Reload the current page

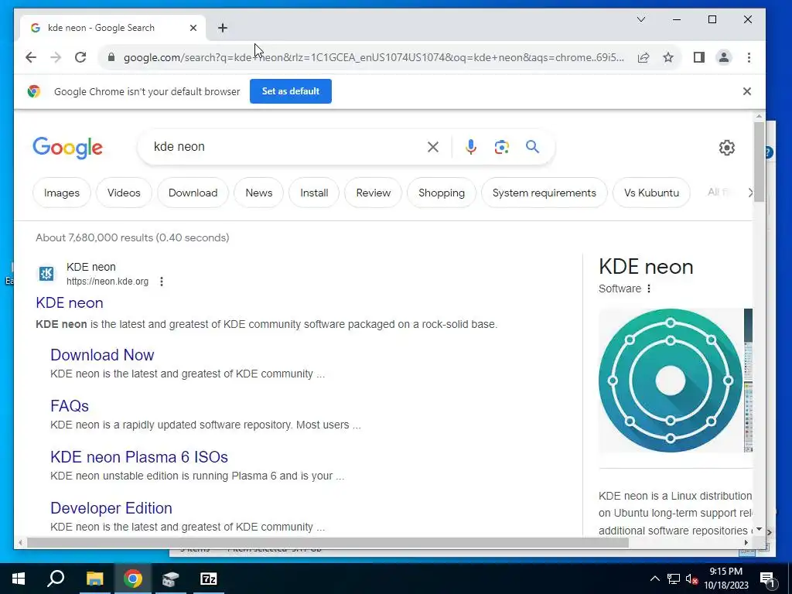click(80, 57)
